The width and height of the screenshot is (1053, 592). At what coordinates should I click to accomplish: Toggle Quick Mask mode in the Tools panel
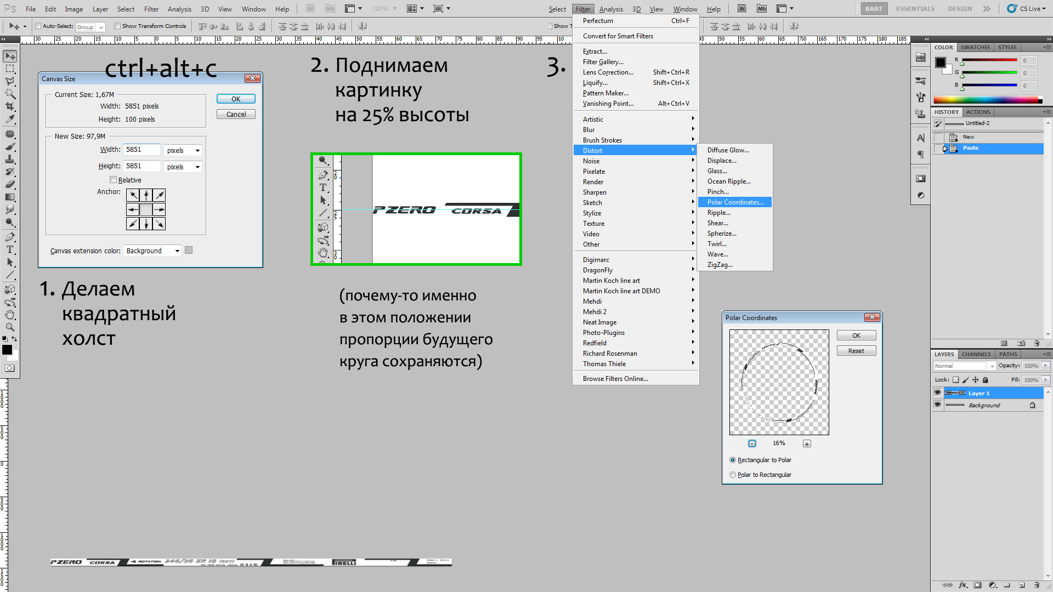point(10,368)
